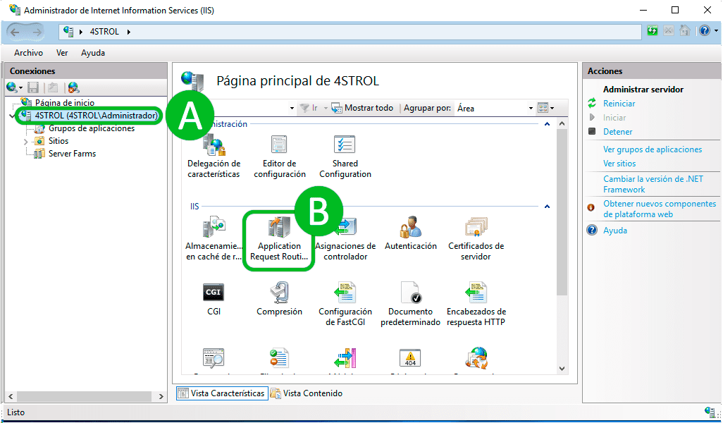The image size is (723, 423).
Task: Click the save icon in Conexiones toolbar
Action: 32,87
